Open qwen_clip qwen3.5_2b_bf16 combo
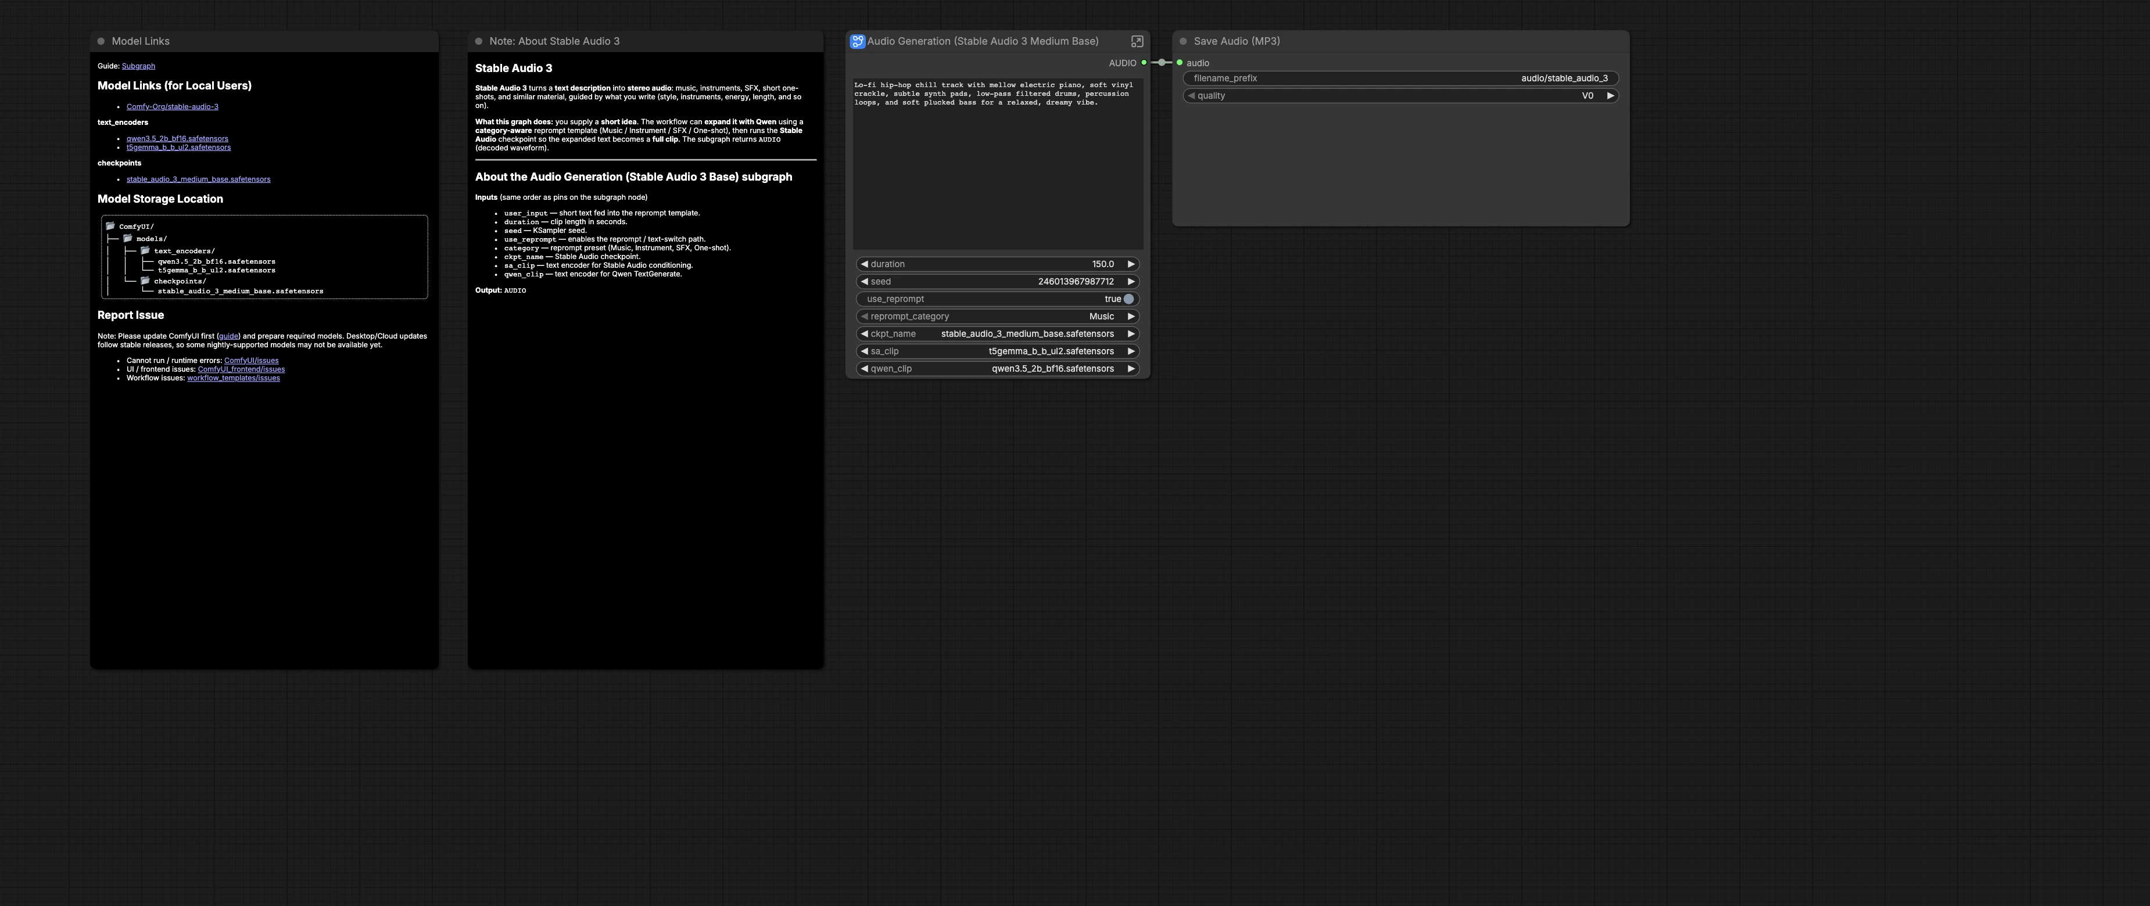Viewport: 2150px width, 906px height. pyautogui.click(x=997, y=369)
